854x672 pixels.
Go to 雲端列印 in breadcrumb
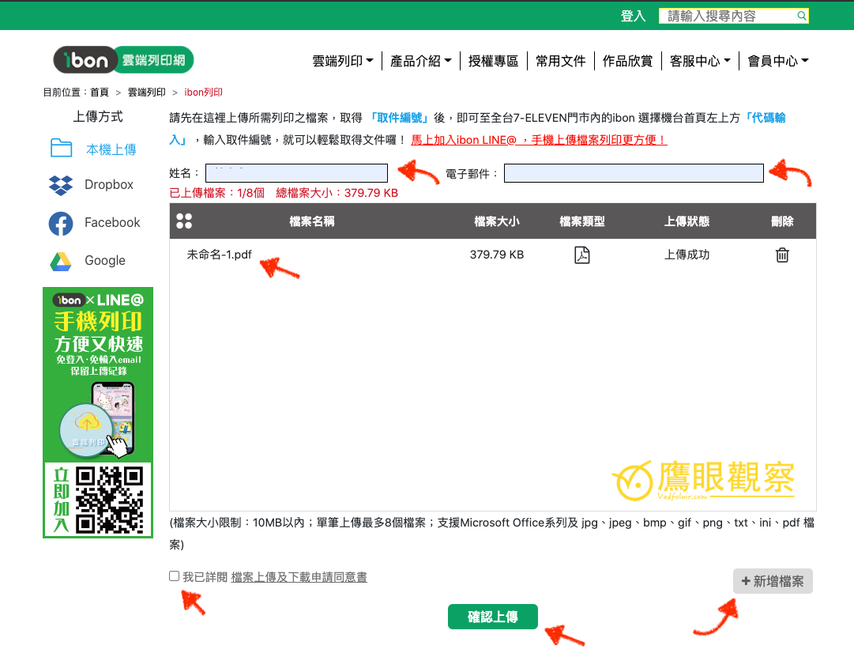coord(146,92)
